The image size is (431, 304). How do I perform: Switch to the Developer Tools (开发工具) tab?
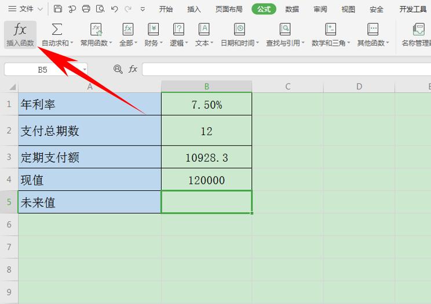click(x=413, y=9)
